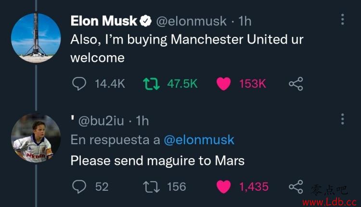This screenshot has width=361, height=207.
Task: Unlike the reply with 1,435 likes
Action: click(223, 186)
